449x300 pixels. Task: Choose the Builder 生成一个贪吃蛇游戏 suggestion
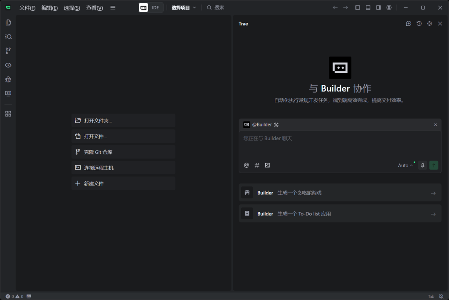[x=340, y=193]
